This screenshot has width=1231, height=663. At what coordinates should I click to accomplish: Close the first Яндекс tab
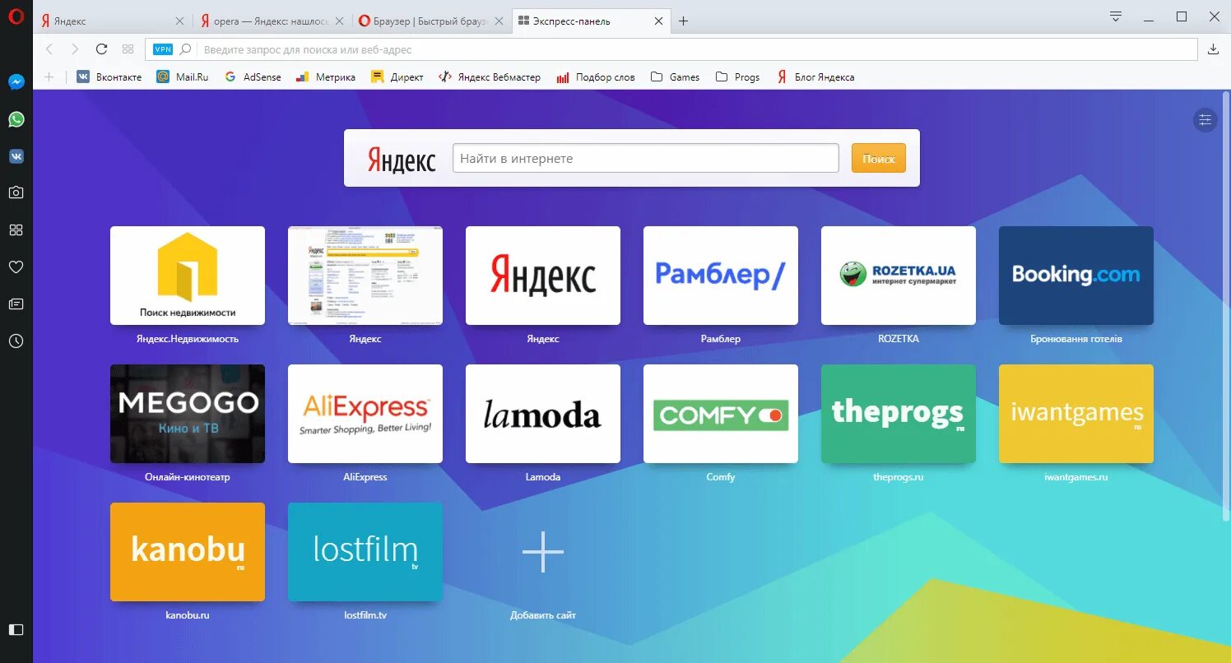179,21
